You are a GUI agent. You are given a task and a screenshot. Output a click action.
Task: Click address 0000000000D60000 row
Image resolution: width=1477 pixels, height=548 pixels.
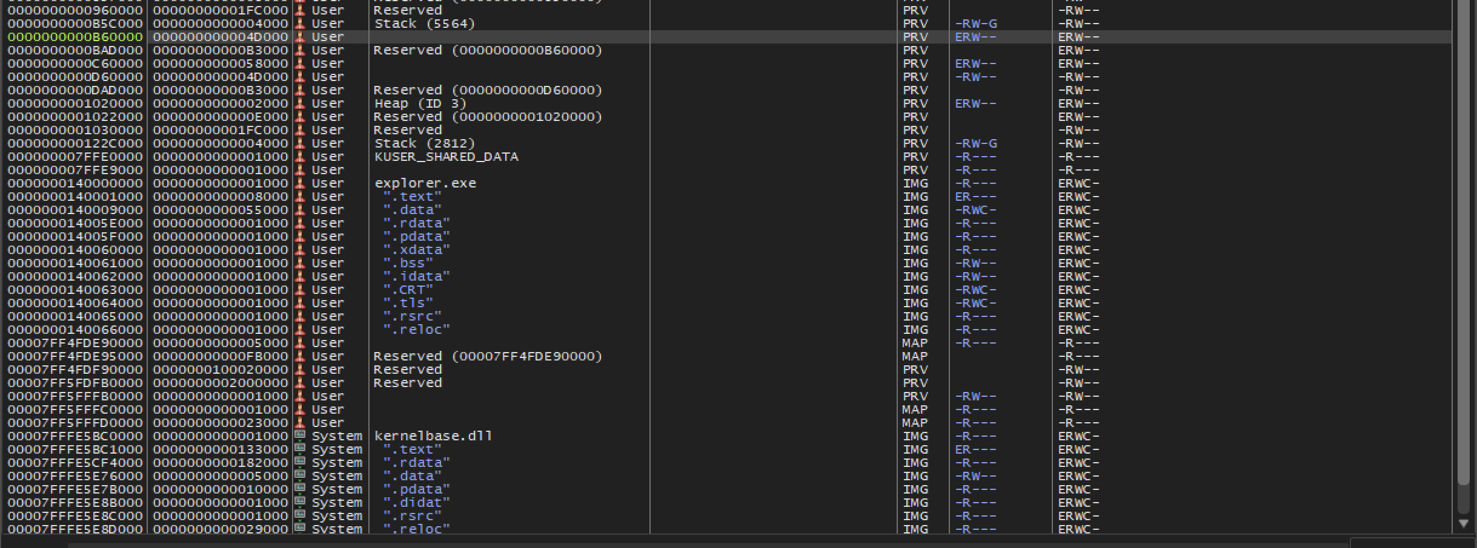pyautogui.click(x=75, y=77)
